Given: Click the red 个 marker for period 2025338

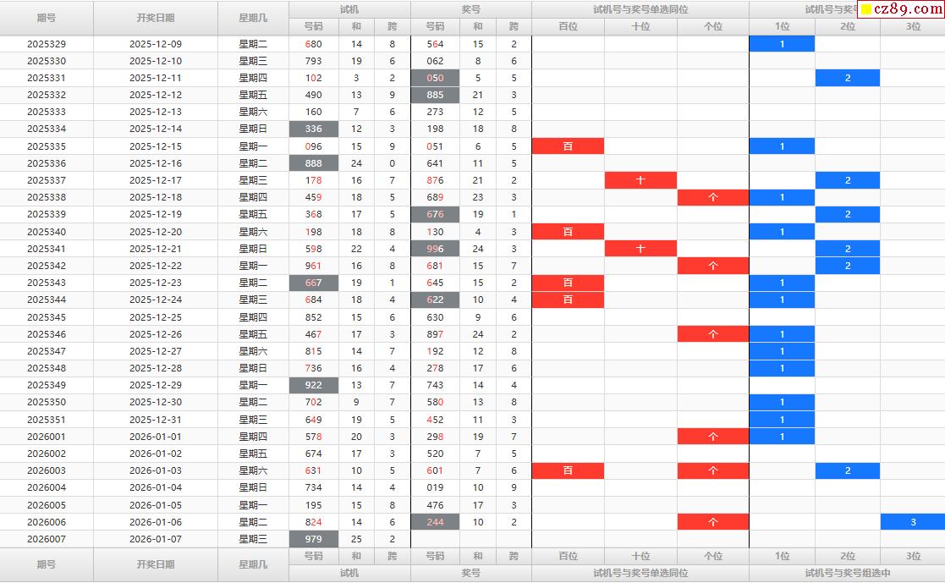Looking at the screenshot, I should coord(712,197).
